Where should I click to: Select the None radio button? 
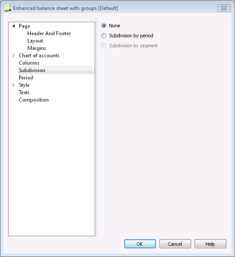[104, 26]
